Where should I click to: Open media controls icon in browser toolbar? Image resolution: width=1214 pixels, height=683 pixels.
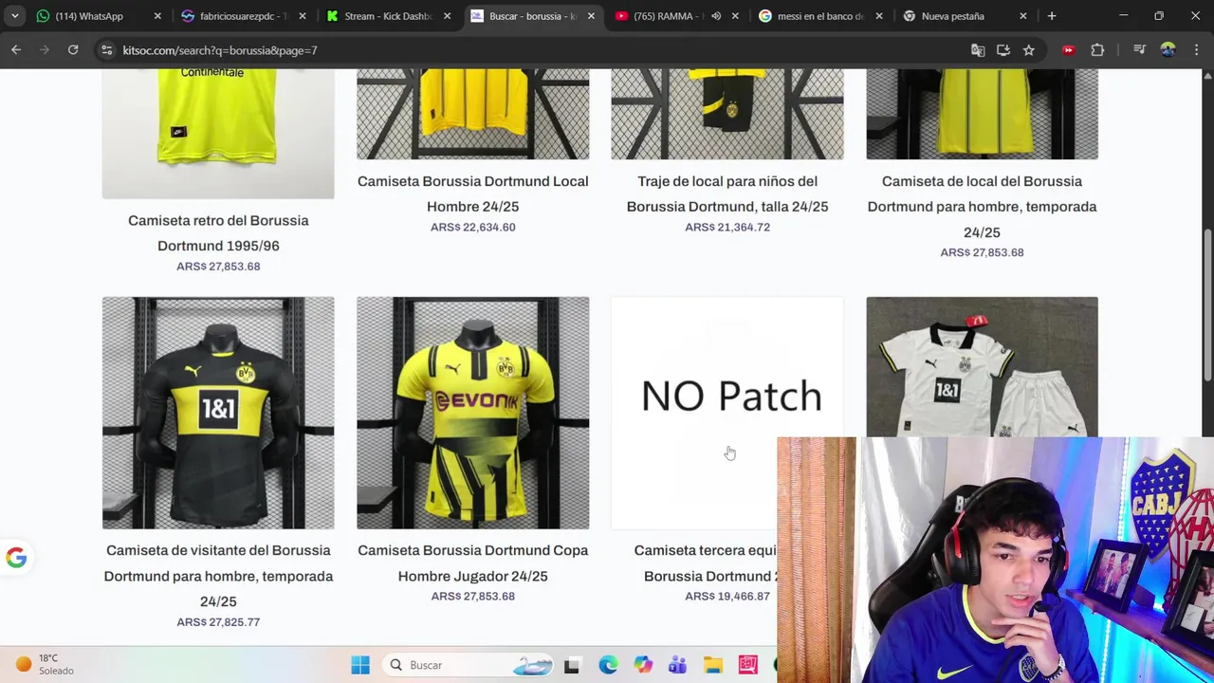[1139, 50]
